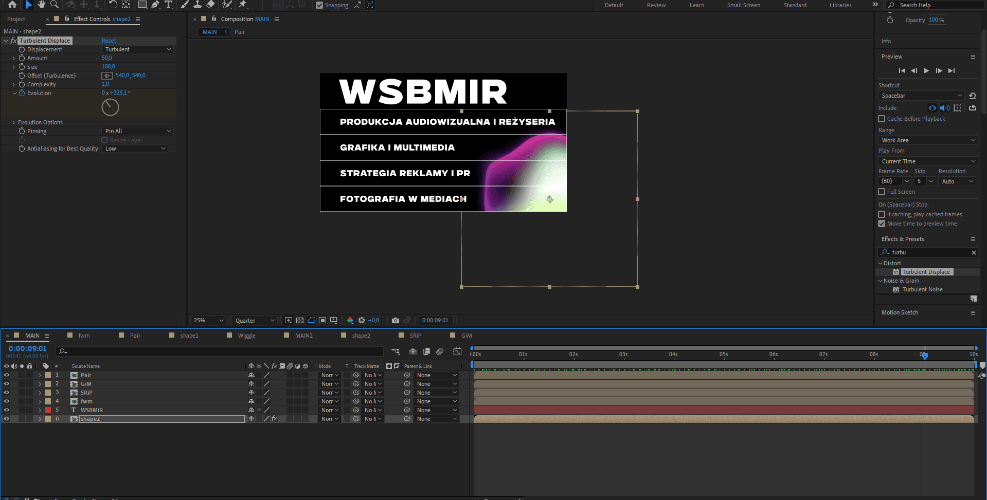Open the show channel color icon
987x500 pixels.
point(350,320)
